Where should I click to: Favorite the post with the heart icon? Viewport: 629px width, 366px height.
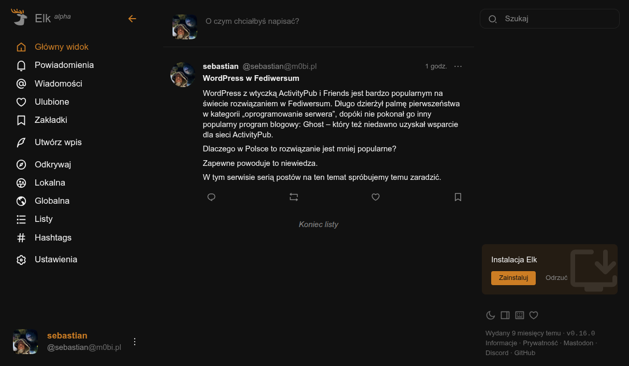376,197
